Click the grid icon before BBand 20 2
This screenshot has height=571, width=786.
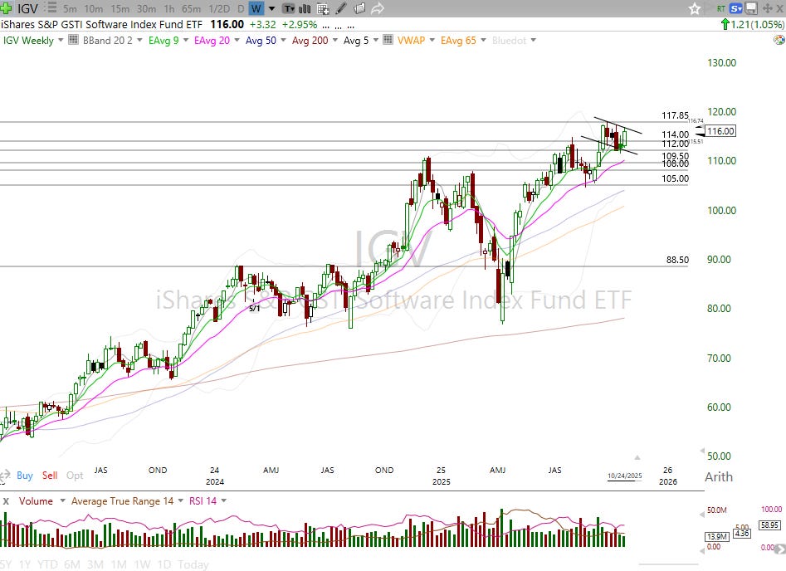tap(73, 40)
